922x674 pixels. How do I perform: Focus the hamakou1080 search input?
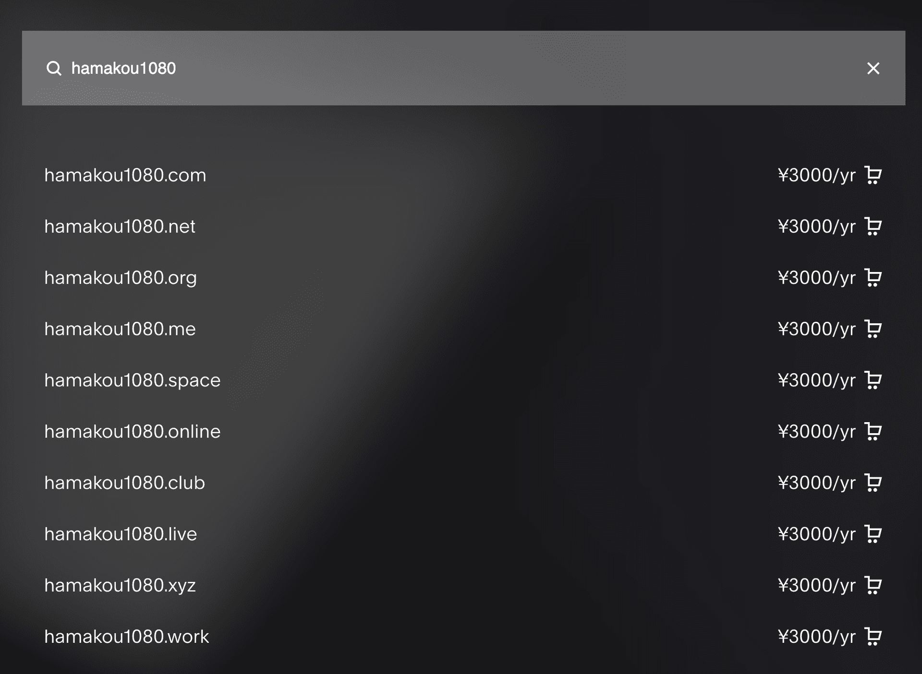click(463, 68)
